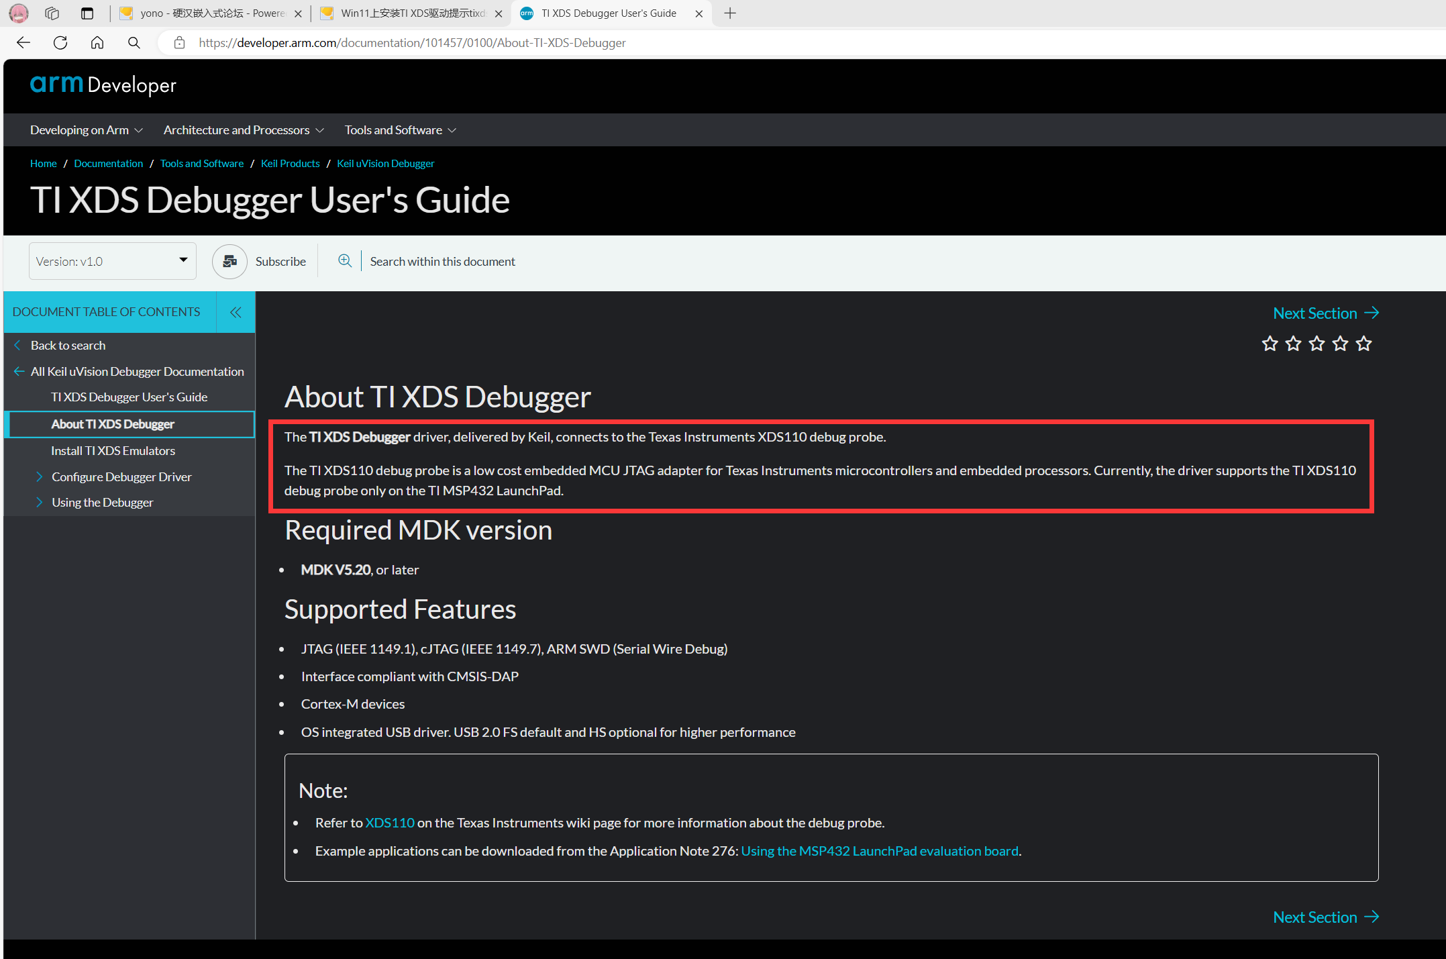Expand Architecture and Processors menu

coord(244,130)
